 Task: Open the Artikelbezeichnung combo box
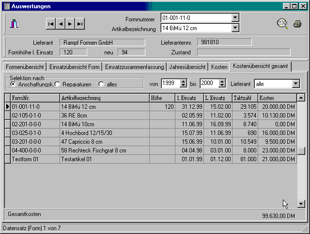click(235, 28)
